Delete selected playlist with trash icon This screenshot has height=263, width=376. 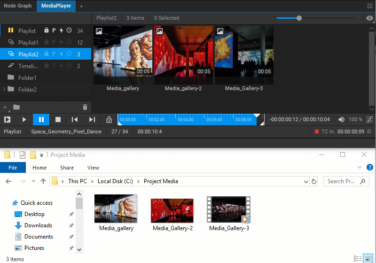[85, 107]
